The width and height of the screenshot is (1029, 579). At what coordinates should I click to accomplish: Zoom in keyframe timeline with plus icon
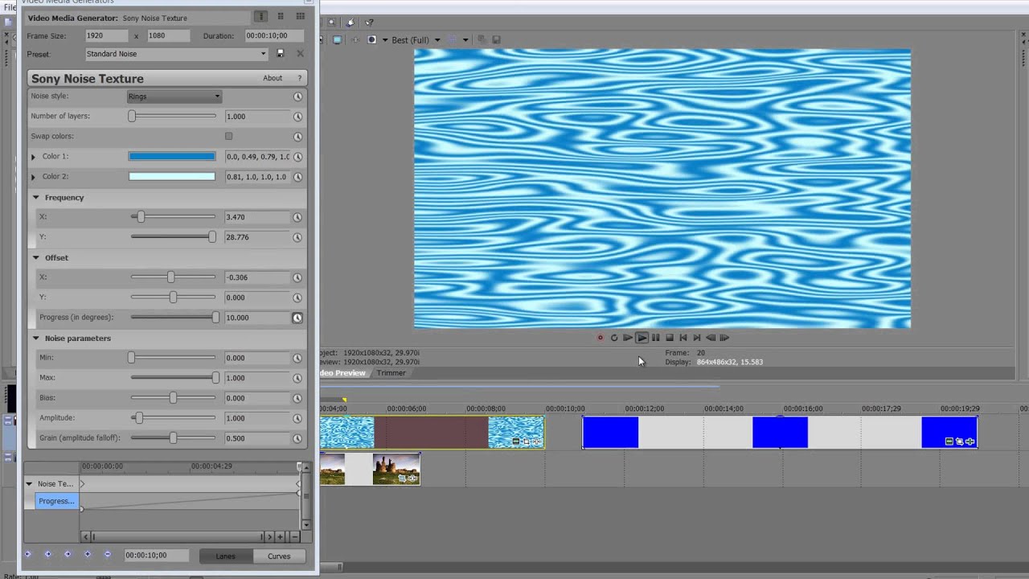(280, 536)
